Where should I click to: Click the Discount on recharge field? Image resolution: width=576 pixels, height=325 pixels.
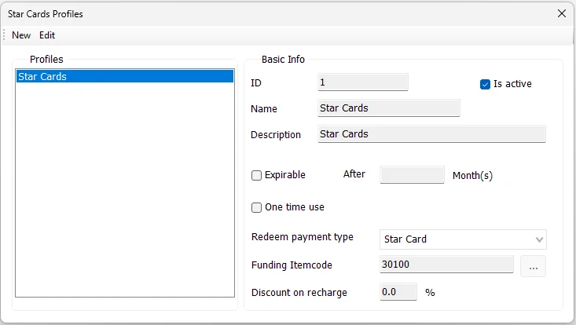398,292
